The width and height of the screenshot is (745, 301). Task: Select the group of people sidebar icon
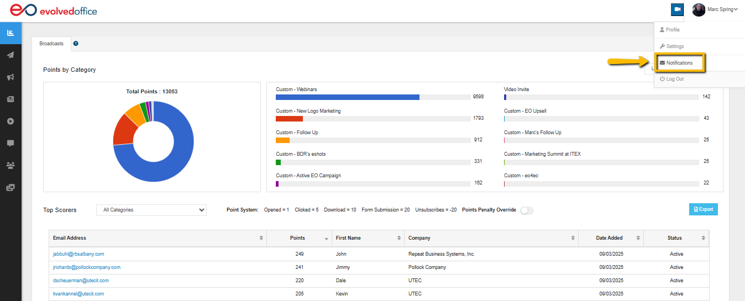[x=11, y=165]
